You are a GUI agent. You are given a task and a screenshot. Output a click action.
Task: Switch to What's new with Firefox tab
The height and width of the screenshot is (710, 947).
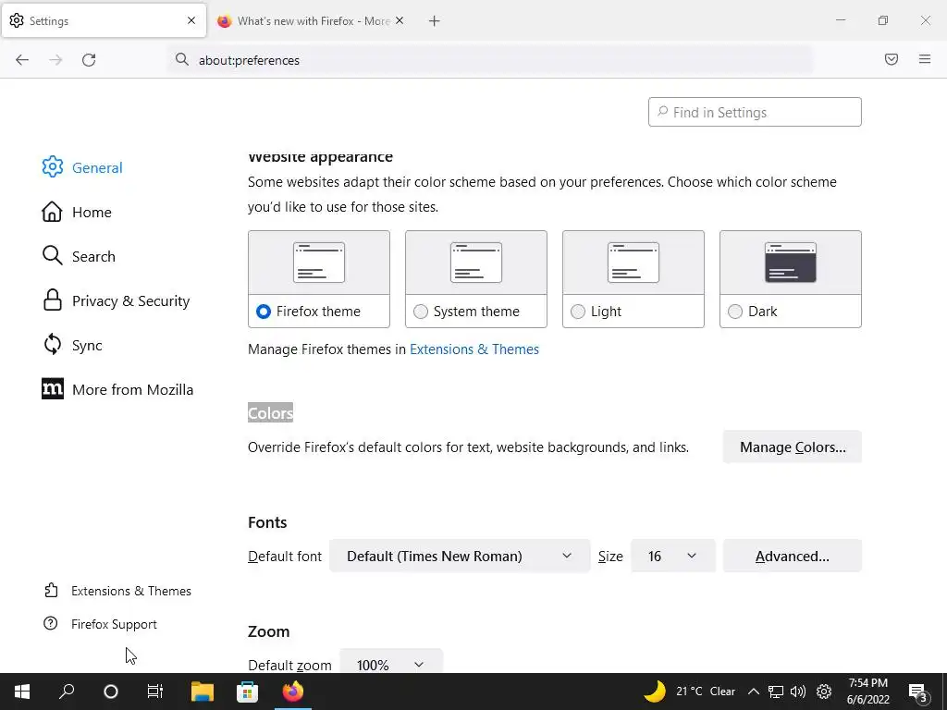tap(311, 21)
